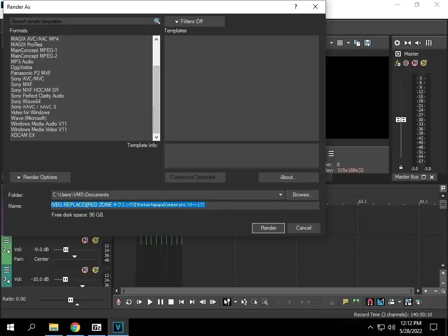Adjust the playback Rate slider
This screenshot has width=448, height=336.
tap(70, 300)
